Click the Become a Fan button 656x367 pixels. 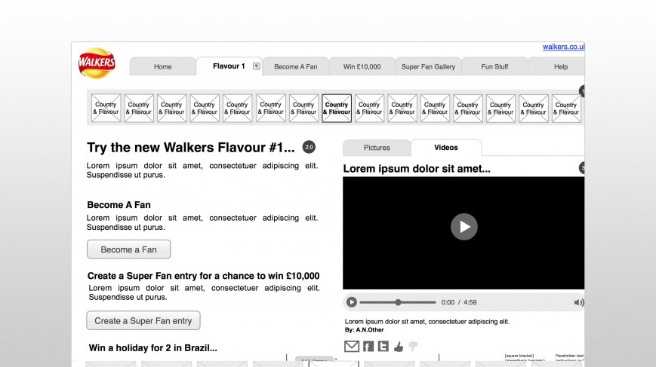129,249
